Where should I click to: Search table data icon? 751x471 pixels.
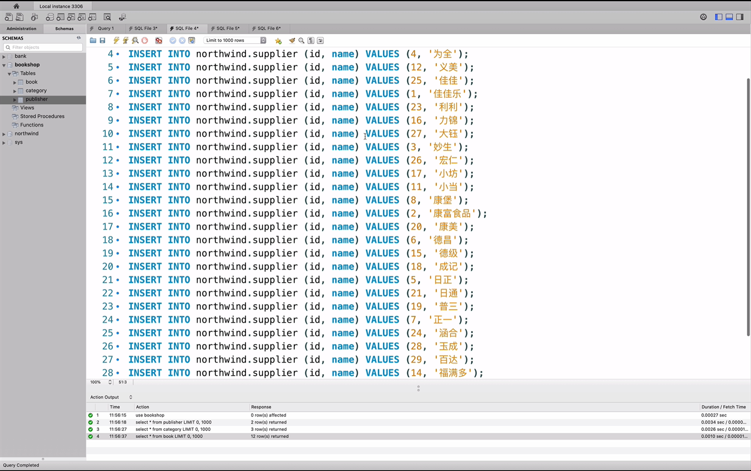click(107, 17)
